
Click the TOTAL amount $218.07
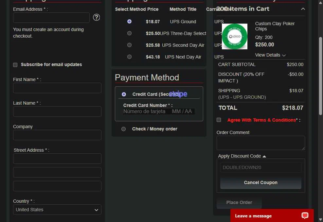pos(293,108)
